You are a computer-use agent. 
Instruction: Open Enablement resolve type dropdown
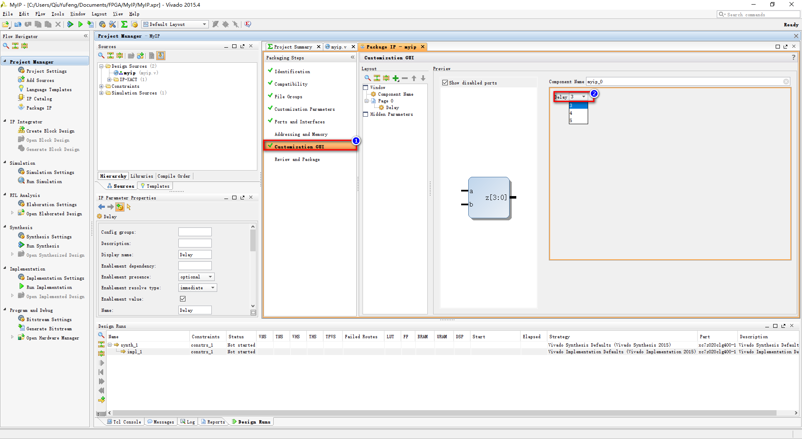pyautogui.click(x=198, y=288)
